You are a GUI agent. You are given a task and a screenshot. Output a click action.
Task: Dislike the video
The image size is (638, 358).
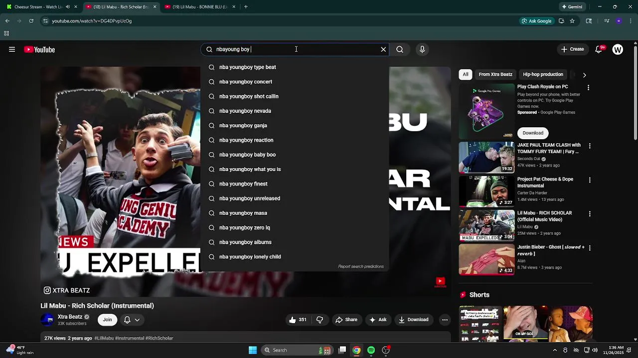click(x=320, y=320)
